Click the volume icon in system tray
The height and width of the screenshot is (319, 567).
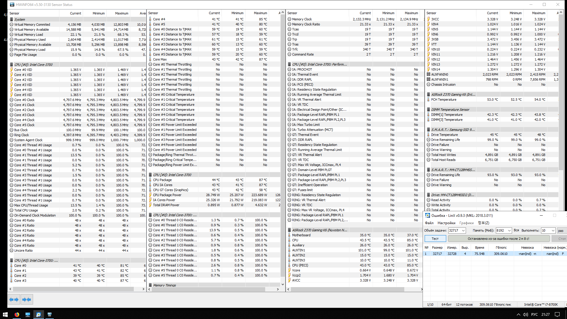(x=525, y=315)
